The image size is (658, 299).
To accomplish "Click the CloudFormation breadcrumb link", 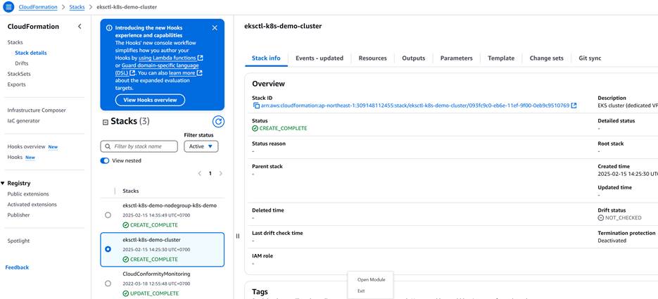I will pos(38,7).
